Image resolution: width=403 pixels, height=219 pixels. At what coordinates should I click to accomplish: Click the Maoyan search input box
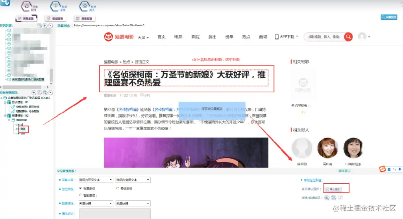pos(324,37)
